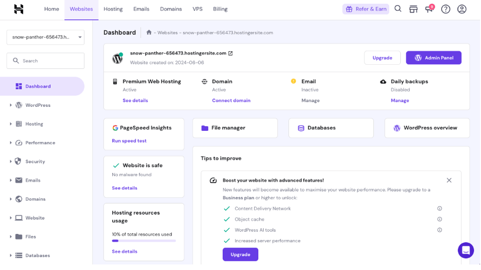The height and width of the screenshot is (270, 481).
Task: Click the hosting resources usage bar
Action: click(144, 240)
